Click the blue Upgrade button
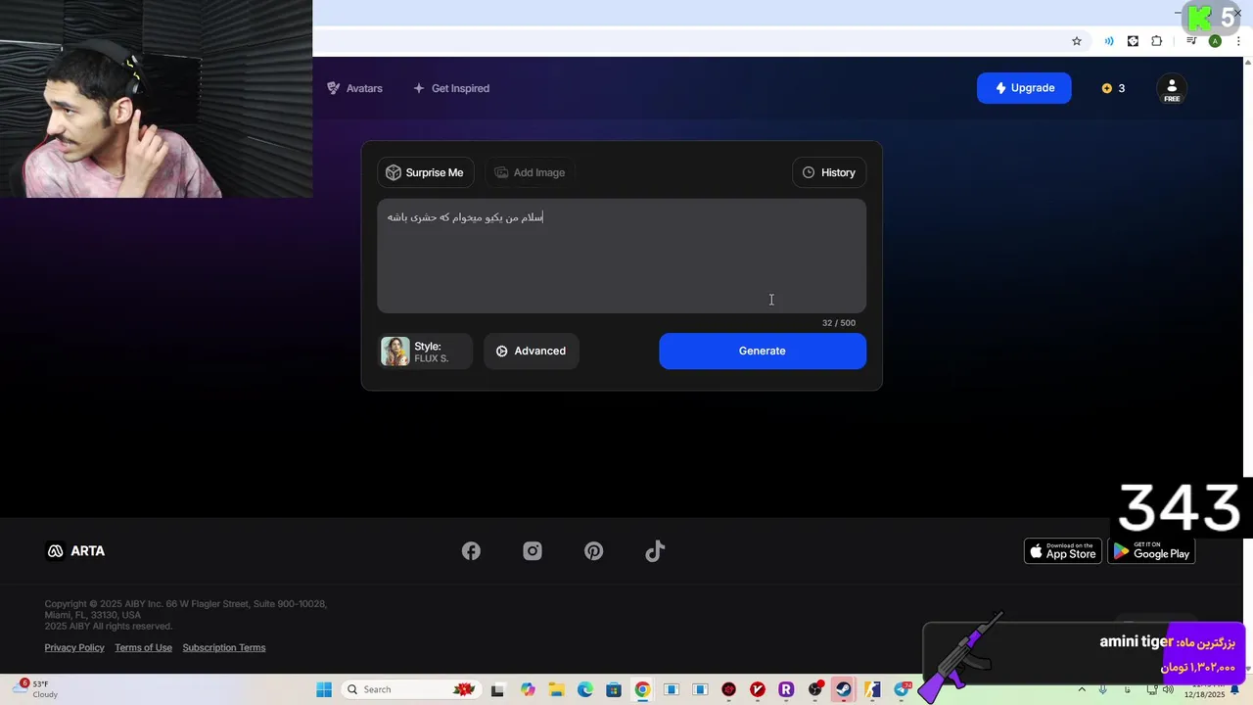The image size is (1253, 705). pyautogui.click(x=1024, y=88)
